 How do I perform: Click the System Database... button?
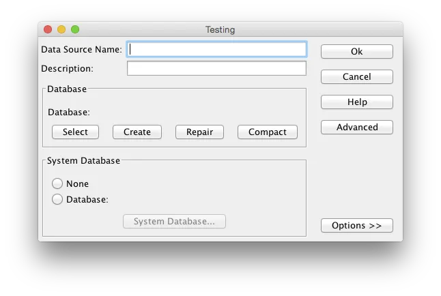[x=174, y=222]
